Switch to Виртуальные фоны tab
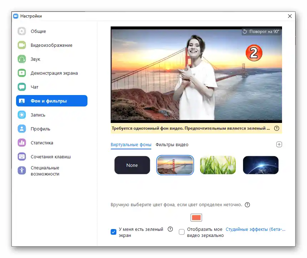 pos(131,145)
